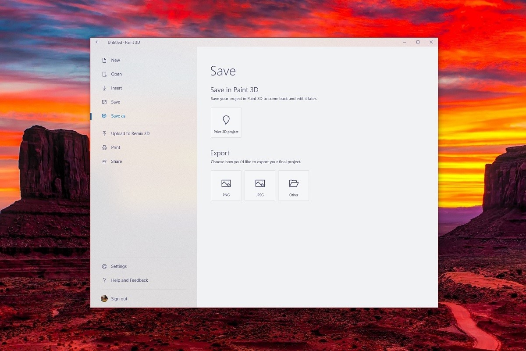Open Settings from the sidebar
Screen dimensions: 526x351
(118, 266)
